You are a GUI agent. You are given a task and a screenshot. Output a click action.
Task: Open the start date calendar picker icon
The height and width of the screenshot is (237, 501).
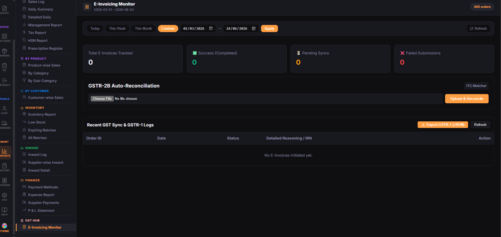click(211, 28)
